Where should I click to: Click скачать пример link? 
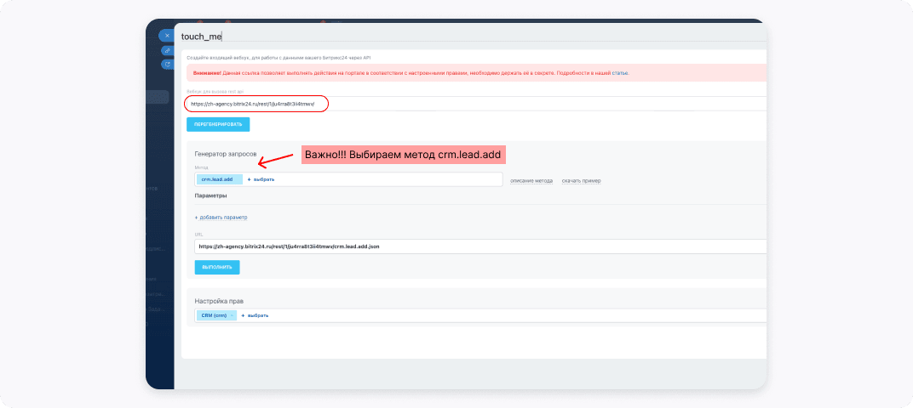pos(581,181)
